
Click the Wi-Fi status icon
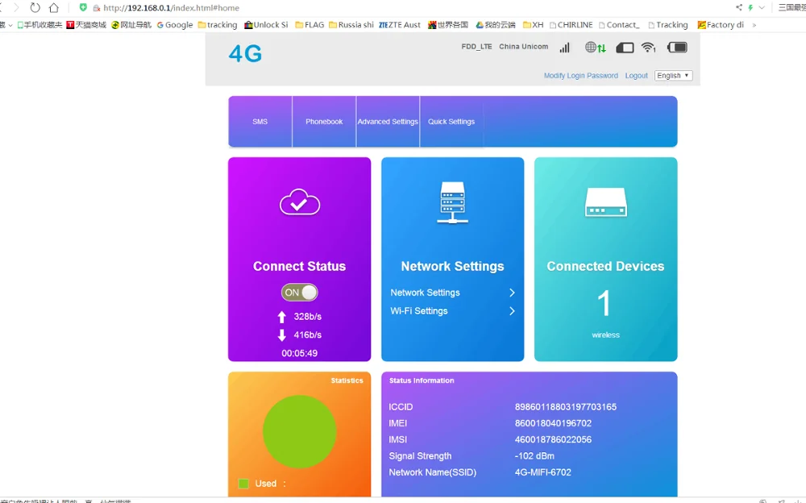pos(648,48)
